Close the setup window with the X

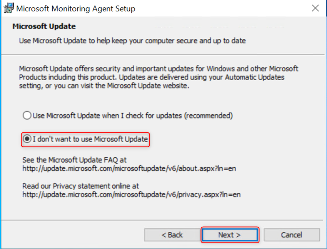click(x=315, y=8)
